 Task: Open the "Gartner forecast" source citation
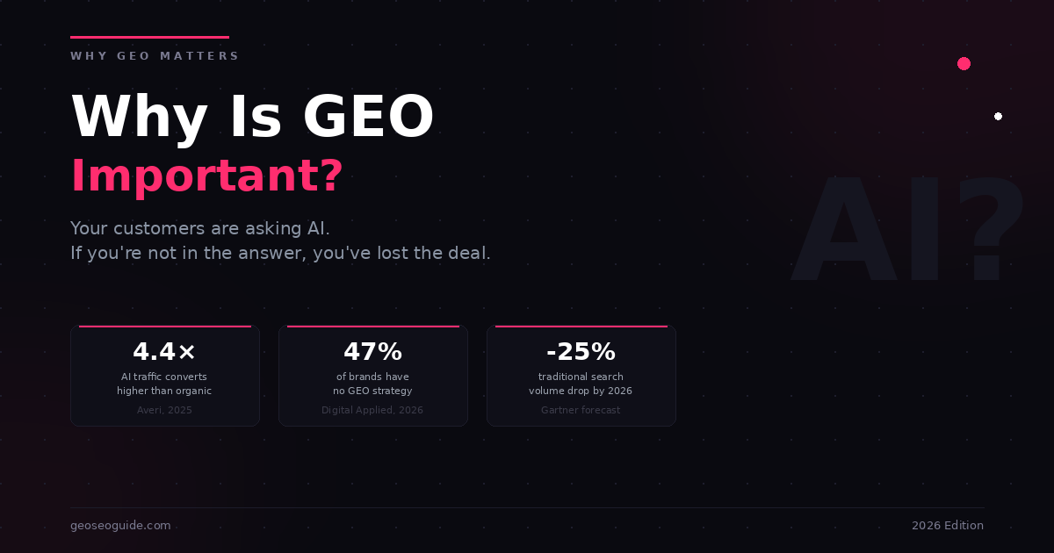pyautogui.click(x=581, y=410)
